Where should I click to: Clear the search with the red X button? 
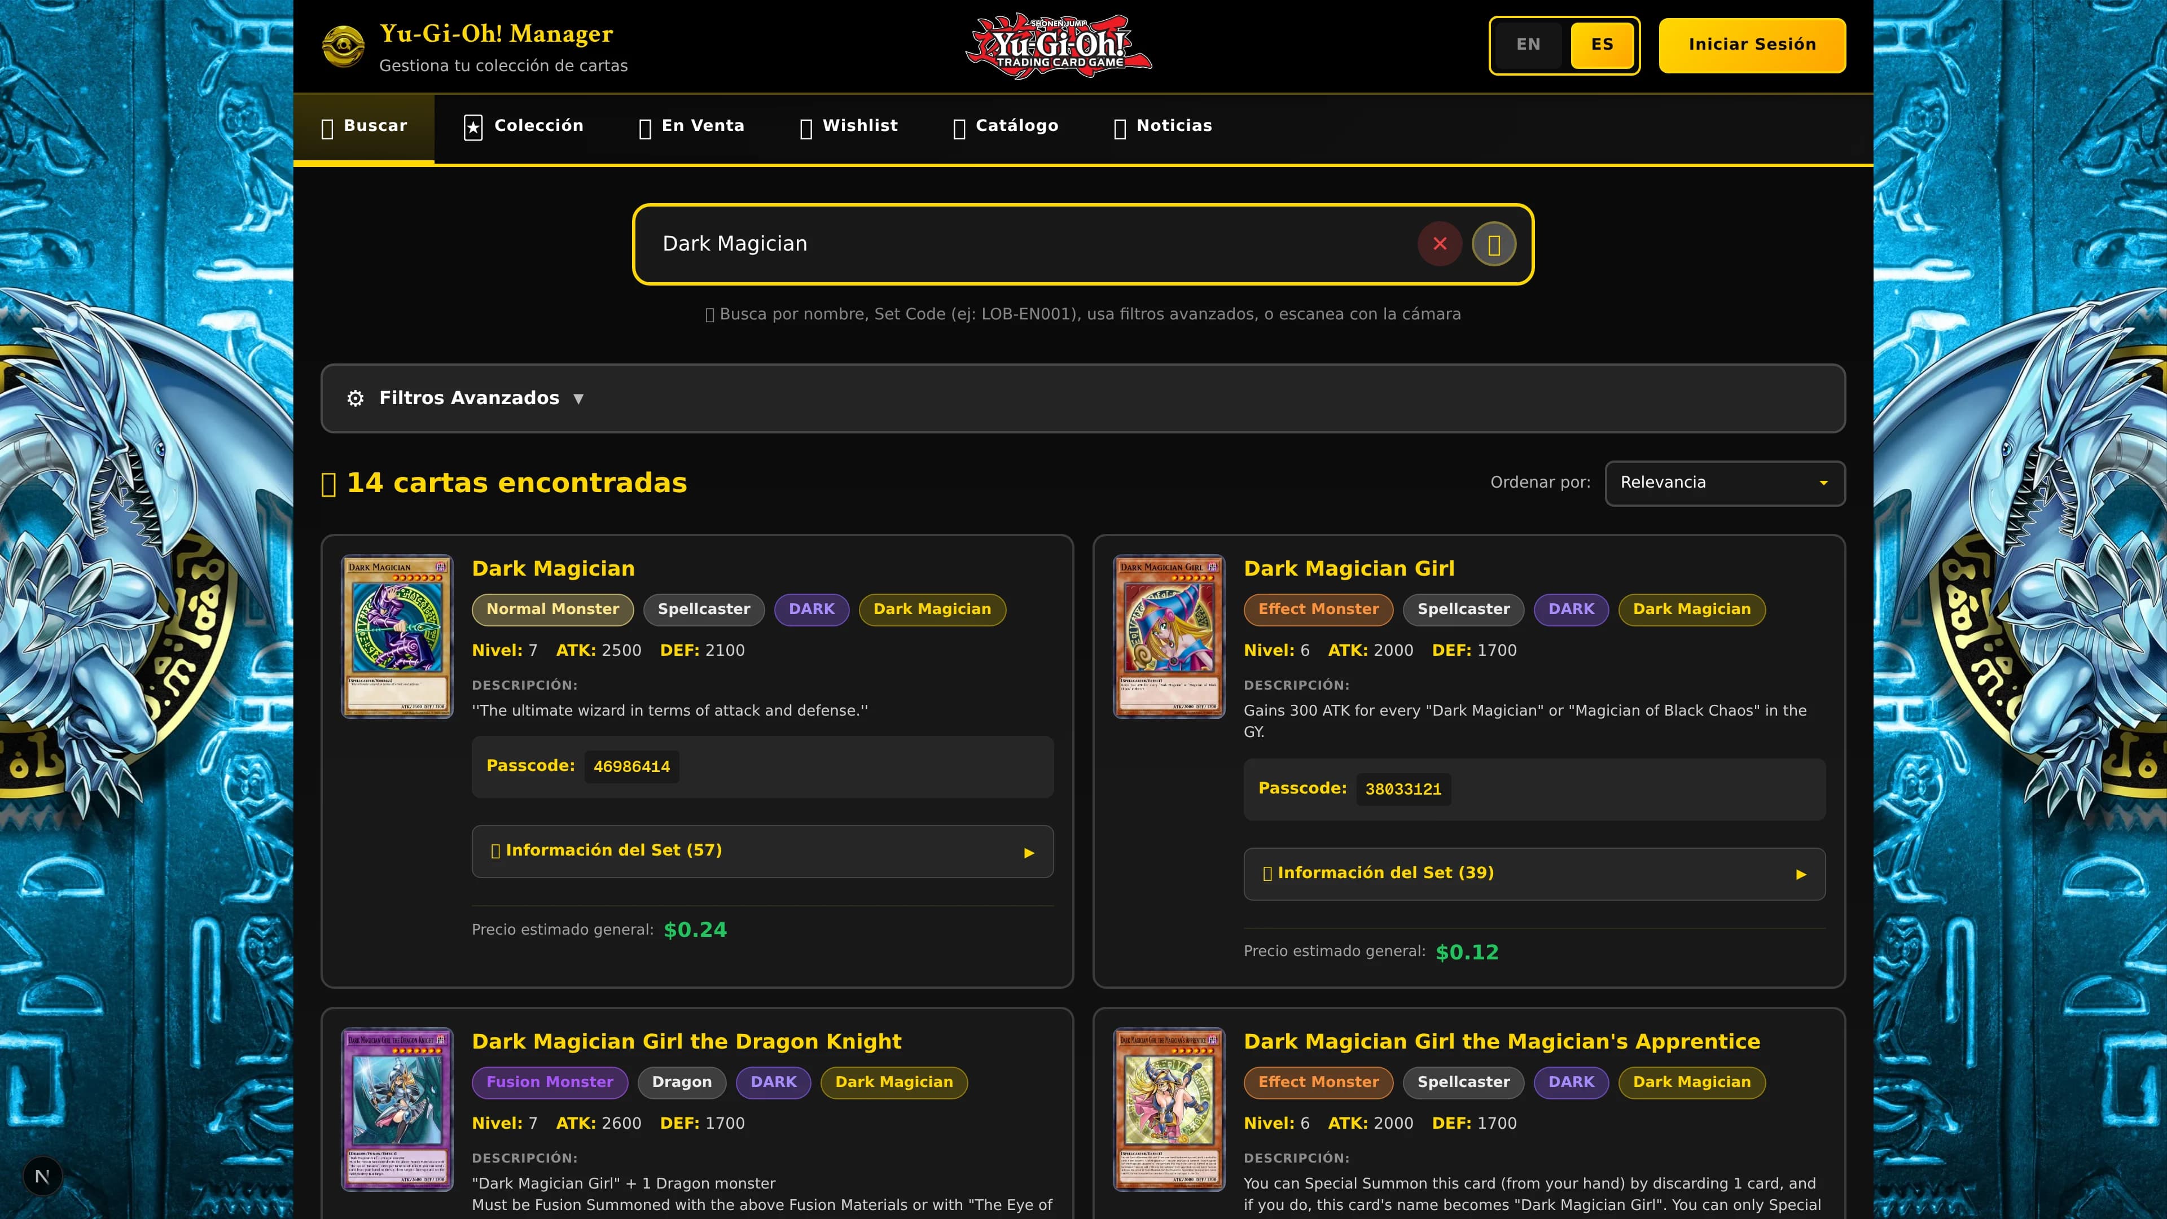tap(1440, 244)
